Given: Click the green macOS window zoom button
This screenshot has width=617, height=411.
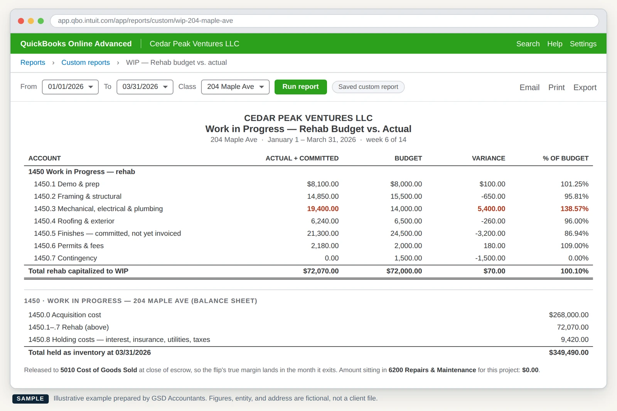Looking at the screenshot, I should (41, 21).
